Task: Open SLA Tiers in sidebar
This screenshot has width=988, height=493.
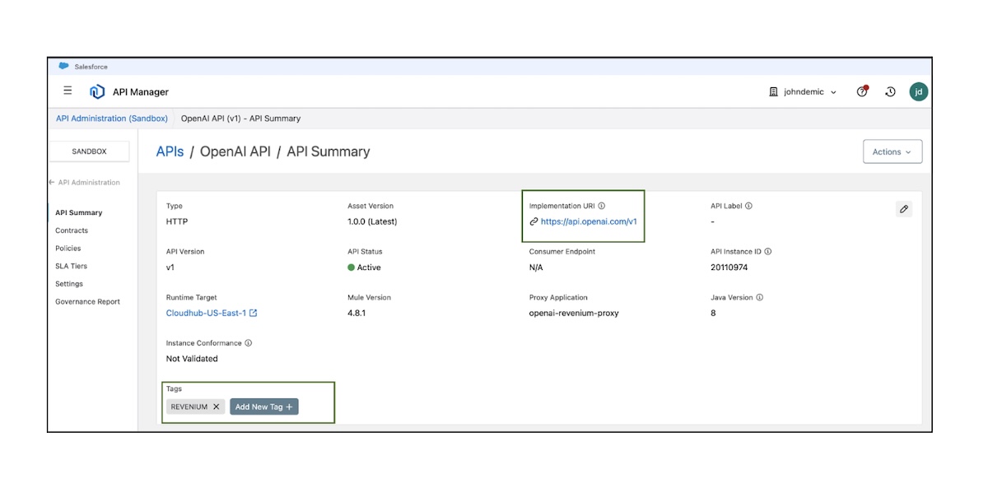Action: pyautogui.click(x=71, y=266)
